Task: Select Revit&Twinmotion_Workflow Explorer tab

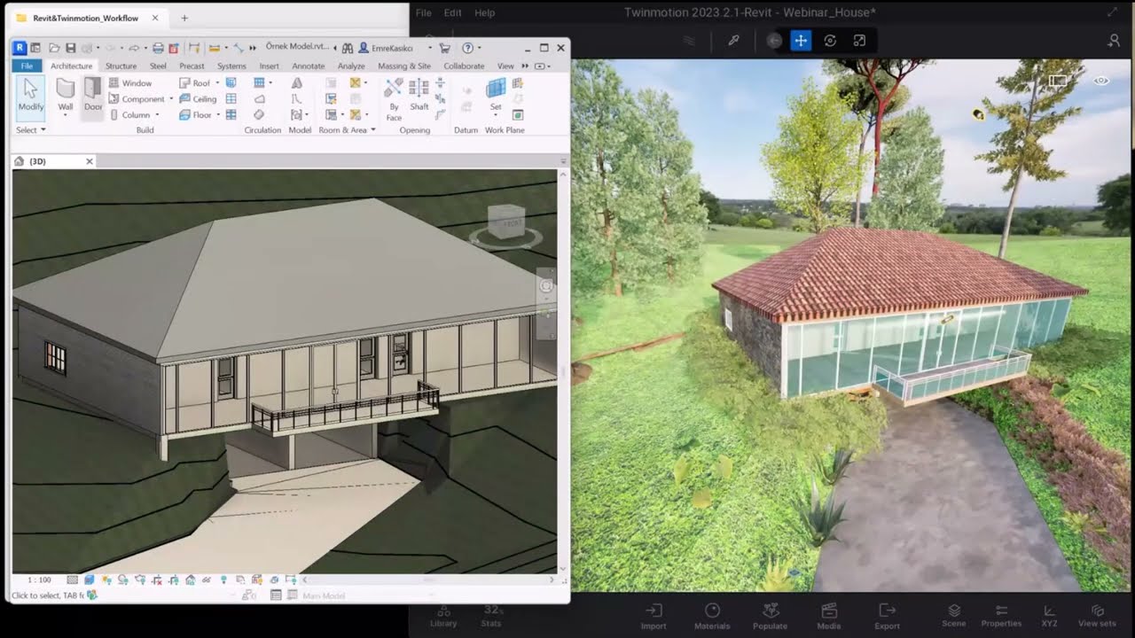Action: (85, 18)
